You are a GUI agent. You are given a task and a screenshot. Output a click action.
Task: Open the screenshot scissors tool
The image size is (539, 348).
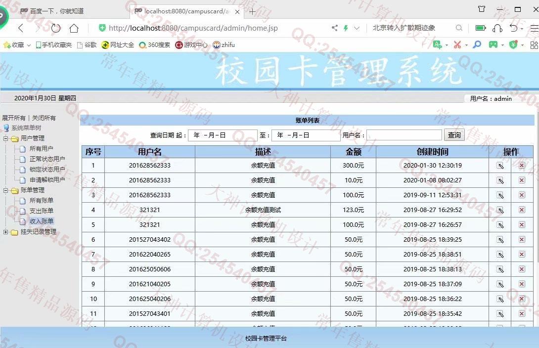[457, 45]
